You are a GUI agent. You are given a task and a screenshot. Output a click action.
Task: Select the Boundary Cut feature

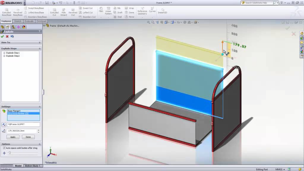pos(87,17)
